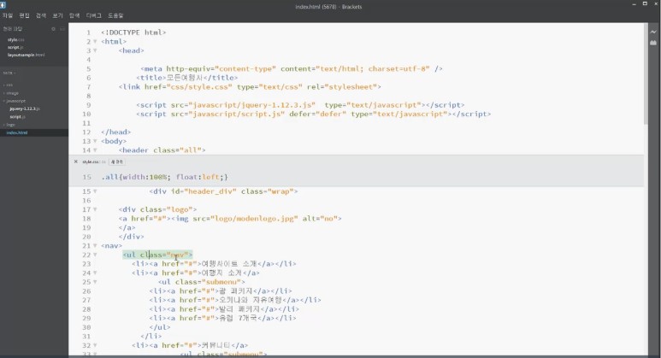Expand the image folder
The image size is (661, 358).
click(x=11, y=93)
